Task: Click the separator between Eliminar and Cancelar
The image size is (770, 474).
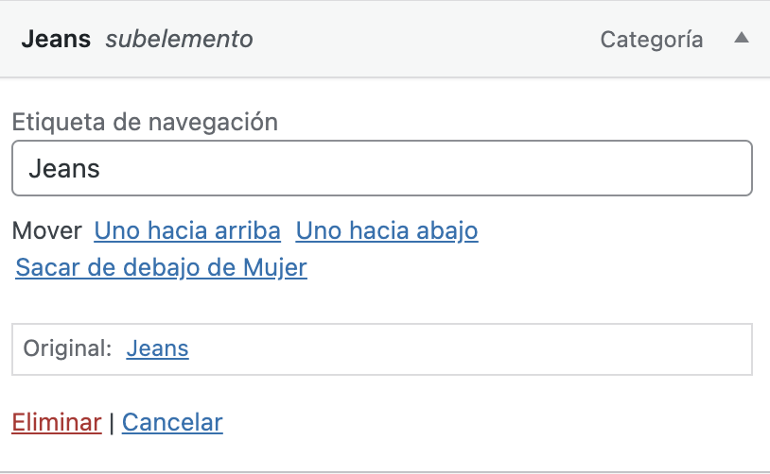Action: [112, 422]
